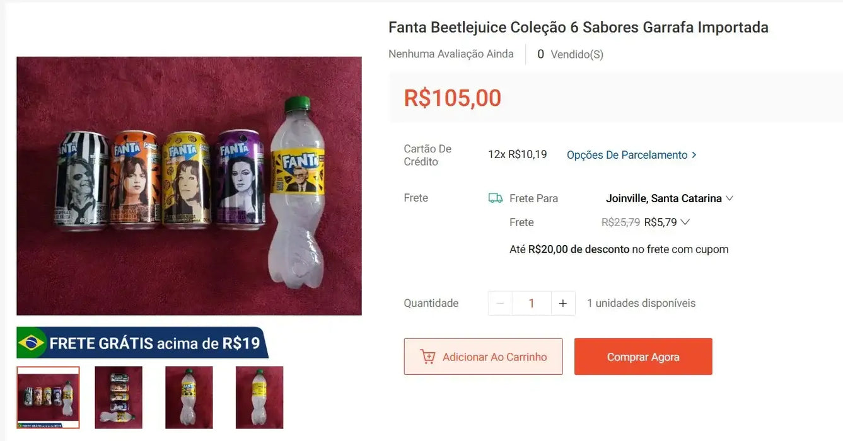Click the Brazil flag icon on the banner

pyautogui.click(x=32, y=343)
